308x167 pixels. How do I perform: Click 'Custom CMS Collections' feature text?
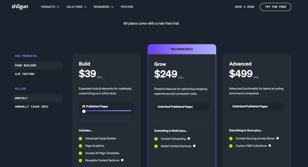pos(251,146)
